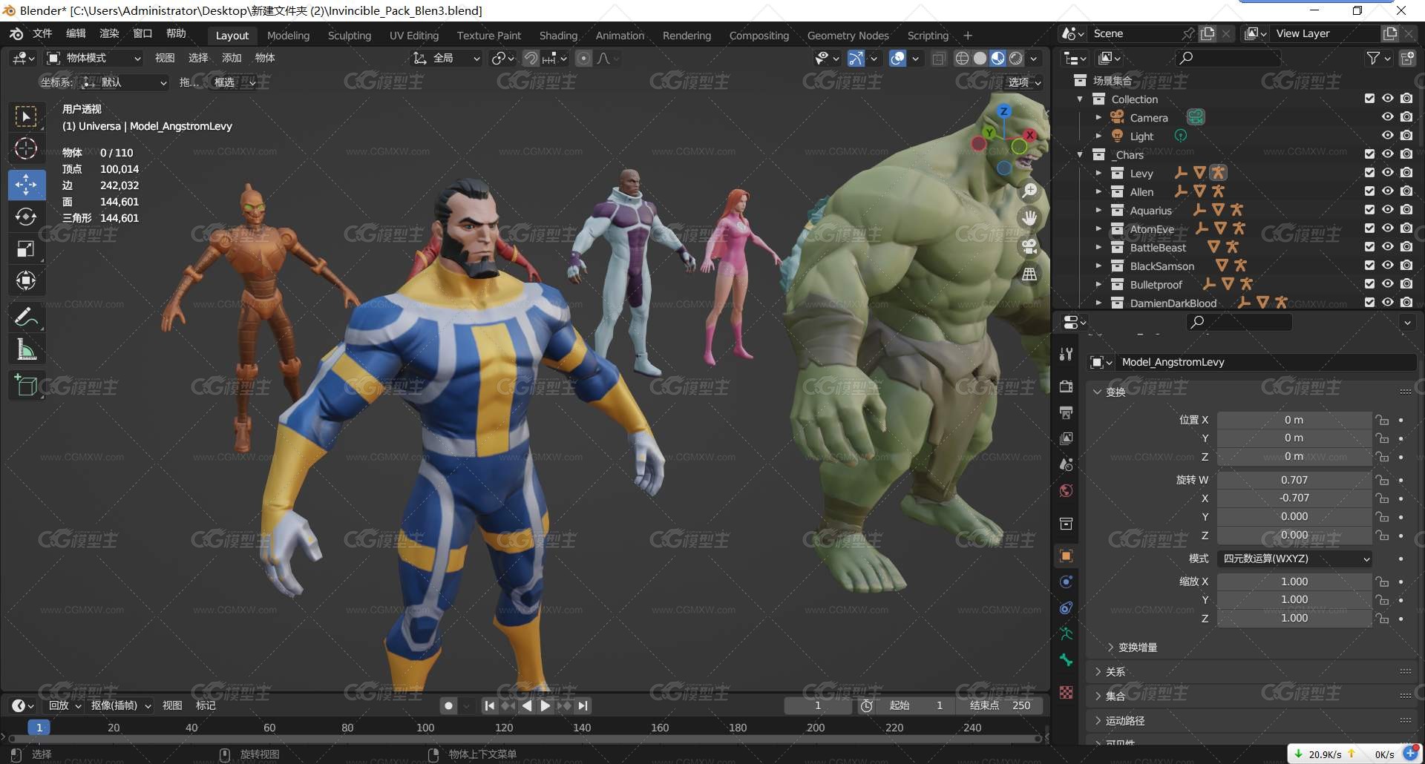Switch to the Sculpting workspace tab
Viewport: 1425px width, 764px height.
[349, 36]
